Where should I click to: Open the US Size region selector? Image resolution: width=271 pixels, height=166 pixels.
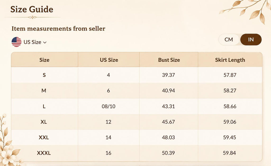[29, 42]
